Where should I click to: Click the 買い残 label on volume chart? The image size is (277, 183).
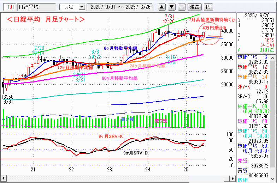click(127, 119)
